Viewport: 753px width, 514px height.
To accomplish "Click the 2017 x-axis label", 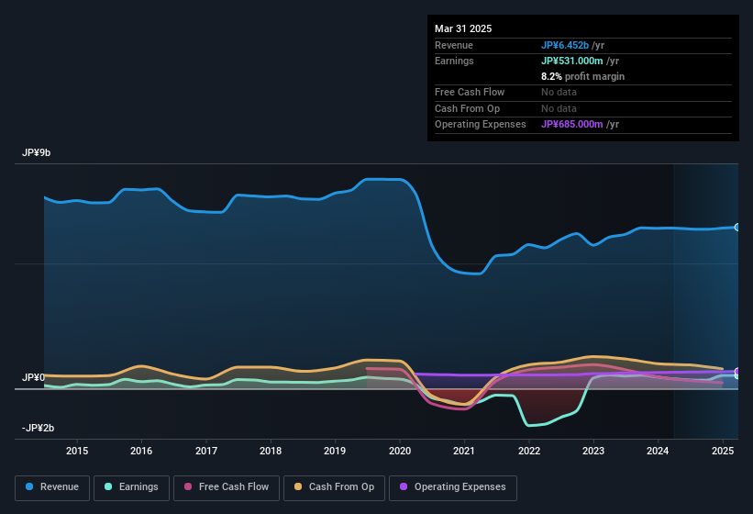I will [206, 451].
